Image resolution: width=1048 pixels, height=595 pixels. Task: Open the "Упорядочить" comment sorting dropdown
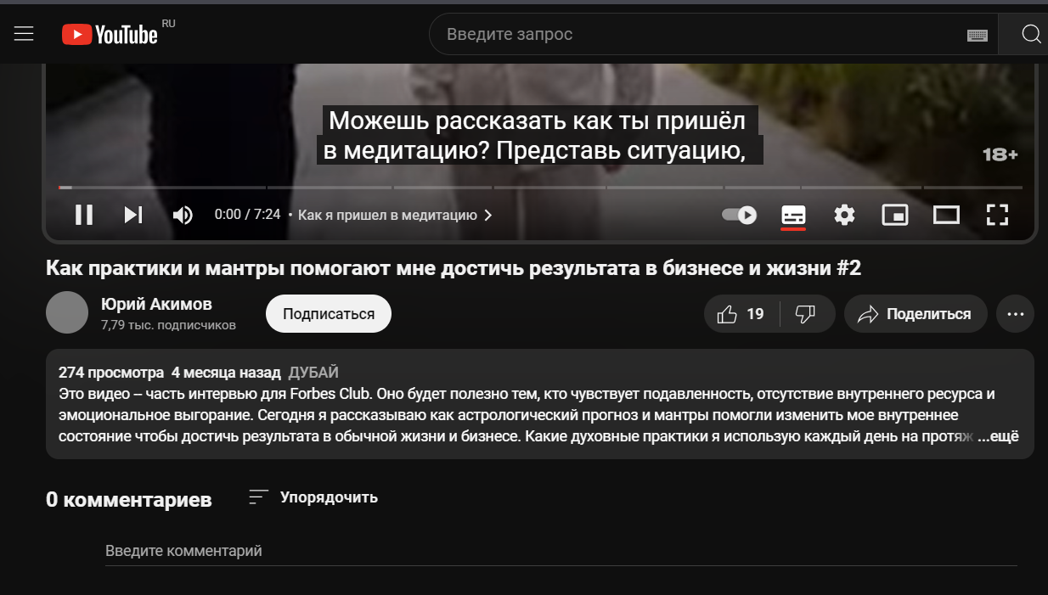(313, 497)
